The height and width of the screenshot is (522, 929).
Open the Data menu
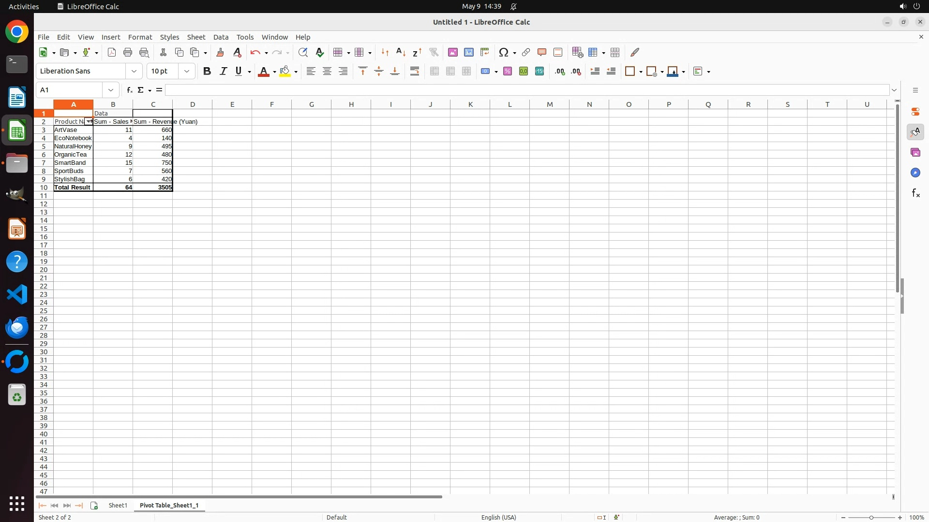tap(221, 37)
